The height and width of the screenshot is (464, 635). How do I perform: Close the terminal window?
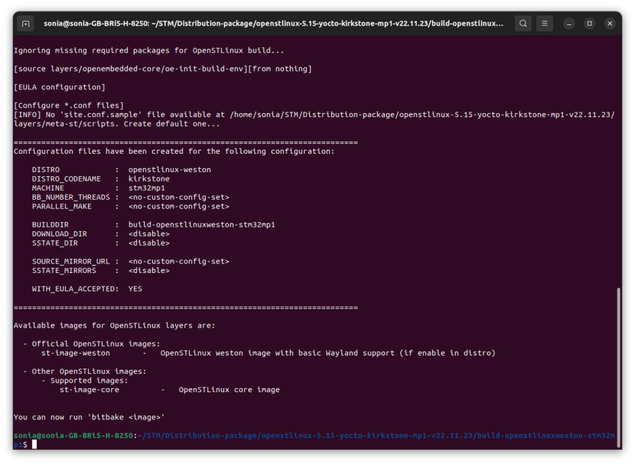coord(609,24)
